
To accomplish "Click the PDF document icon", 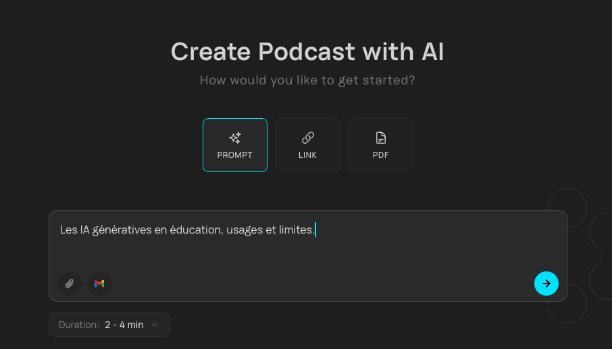I will tap(380, 138).
